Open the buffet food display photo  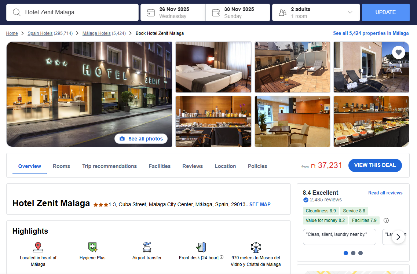coord(371,121)
